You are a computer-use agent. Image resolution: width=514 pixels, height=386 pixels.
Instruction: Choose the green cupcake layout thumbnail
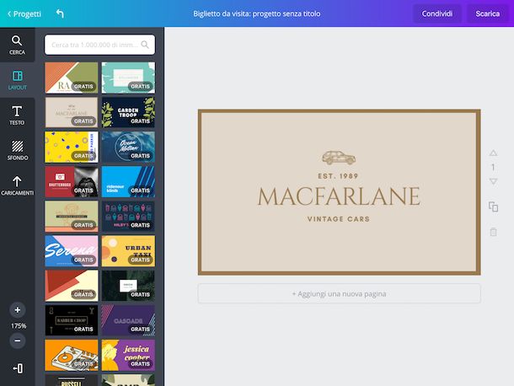[72, 217]
